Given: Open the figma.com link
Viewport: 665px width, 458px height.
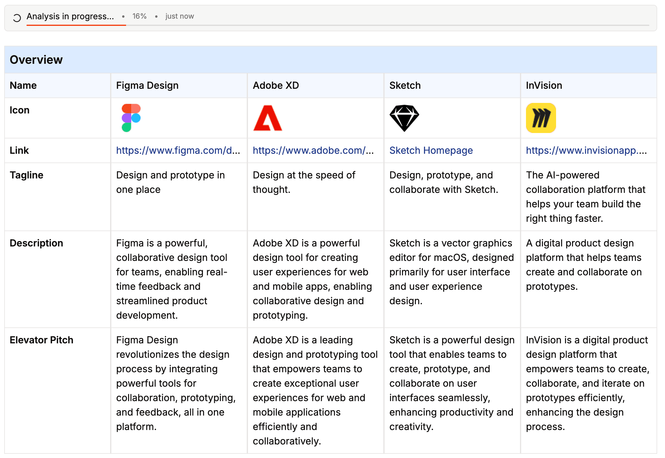Looking at the screenshot, I should click(178, 150).
